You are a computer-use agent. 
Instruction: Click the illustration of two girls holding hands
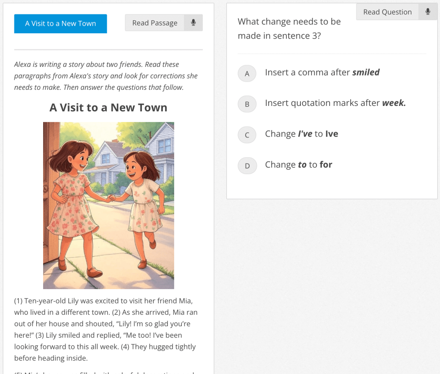point(108,205)
